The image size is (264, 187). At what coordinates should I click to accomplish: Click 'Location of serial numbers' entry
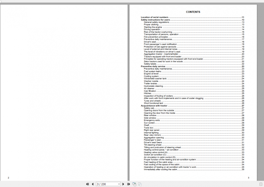coord(154,17)
